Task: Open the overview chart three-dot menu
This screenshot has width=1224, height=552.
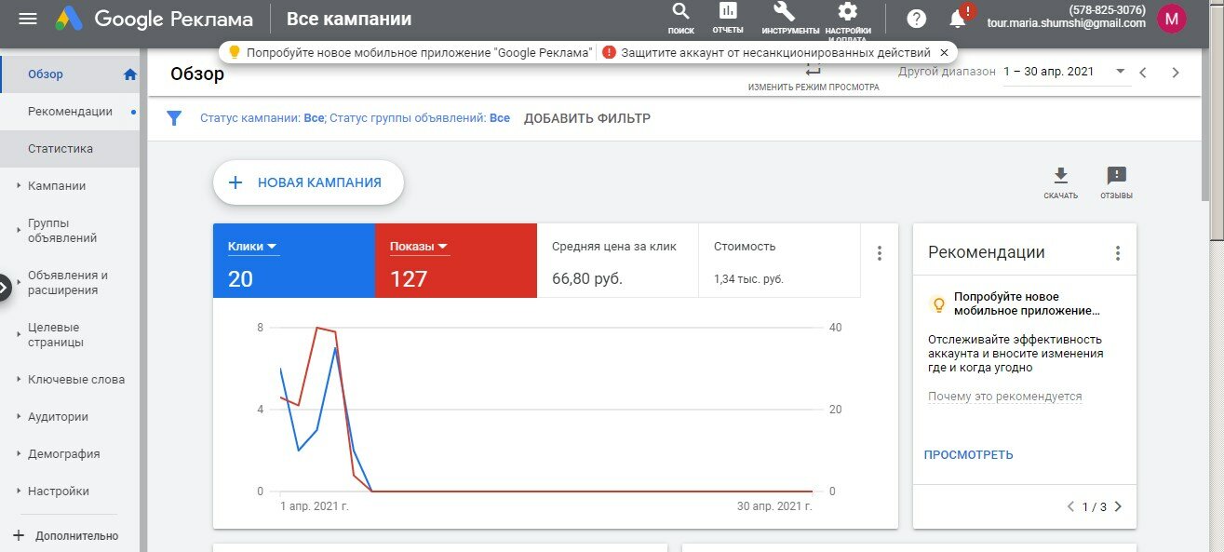Action: (x=879, y=251)
